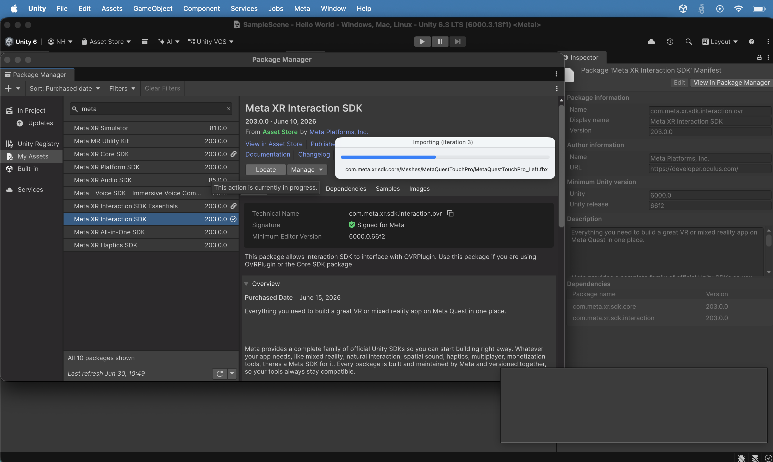
Task: Open the Component menu
Action: tap(201, 8)
